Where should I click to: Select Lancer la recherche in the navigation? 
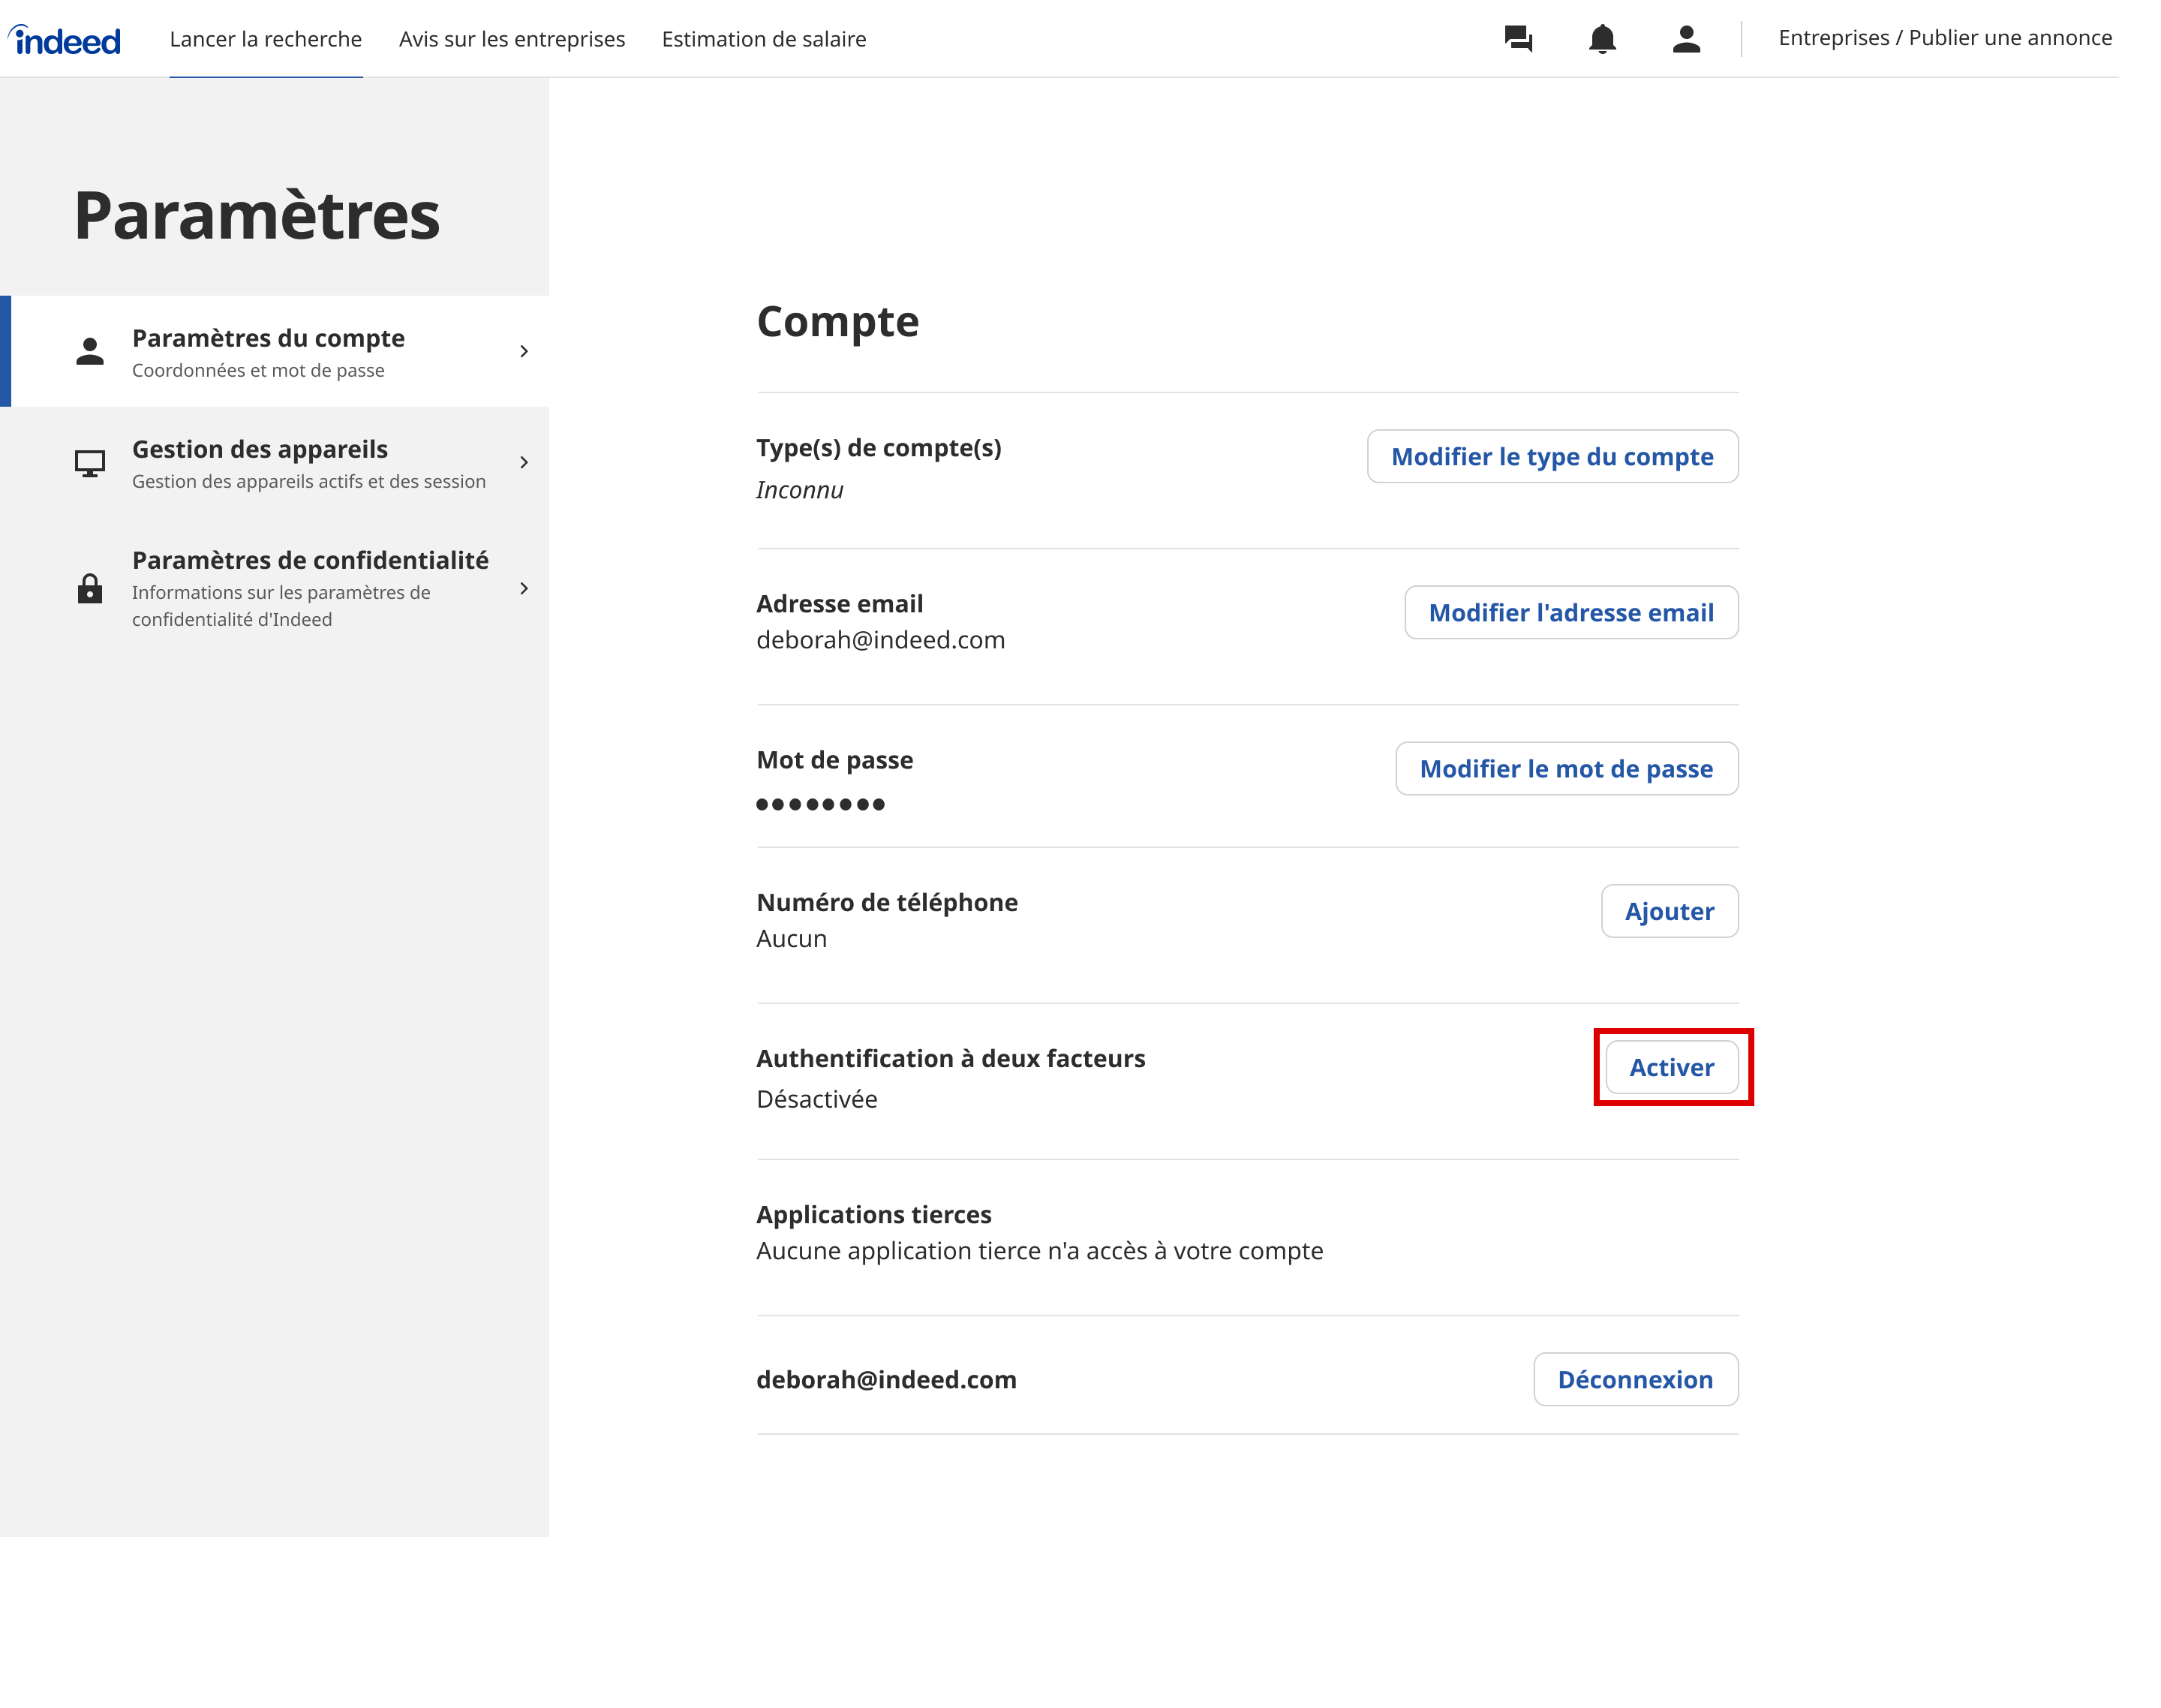pyautogui.click(x=266, y=39)
